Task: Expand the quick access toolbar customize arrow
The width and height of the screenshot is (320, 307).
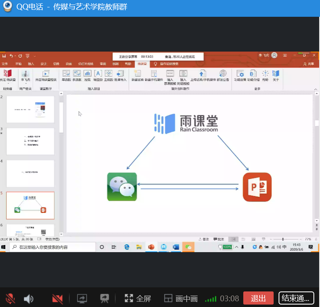Action: [x=35, y=56]
